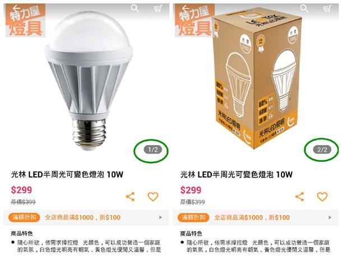Open shopping cart on left screen
Viewport: 342px width, 256px height.
point(158,9)
